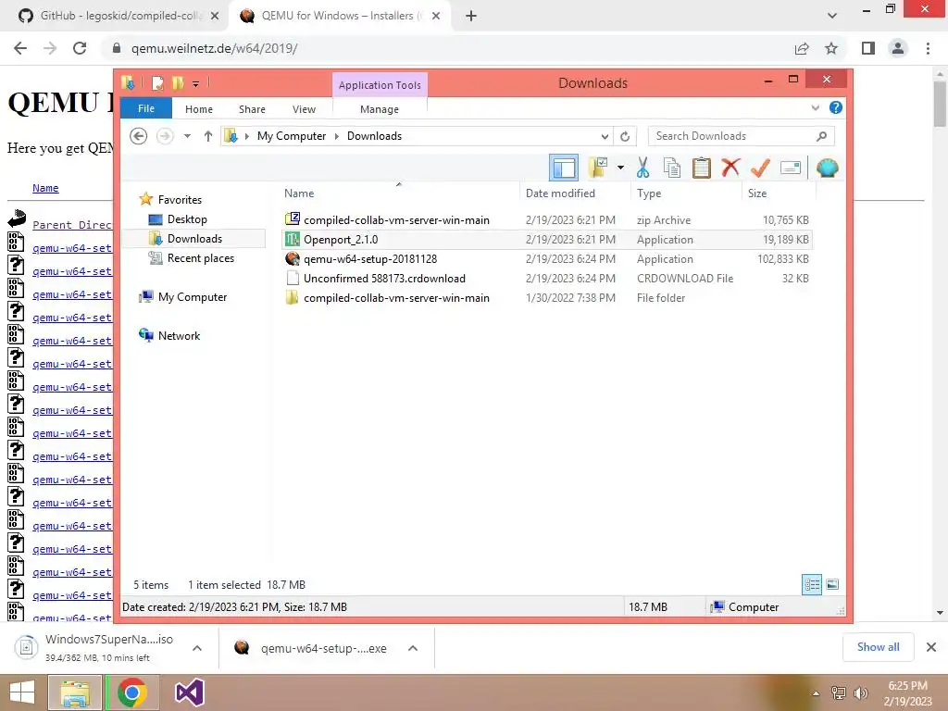
Task: Open the Chrome three-dot menu
Action: tap(928, 48)
